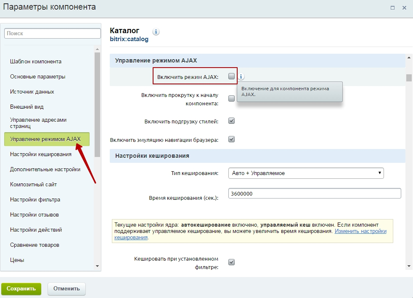The width and height of the screenshot is (413, 298).
Task: Enable the Включить режим AJAX checkbox
Action: tap(231, 76)
